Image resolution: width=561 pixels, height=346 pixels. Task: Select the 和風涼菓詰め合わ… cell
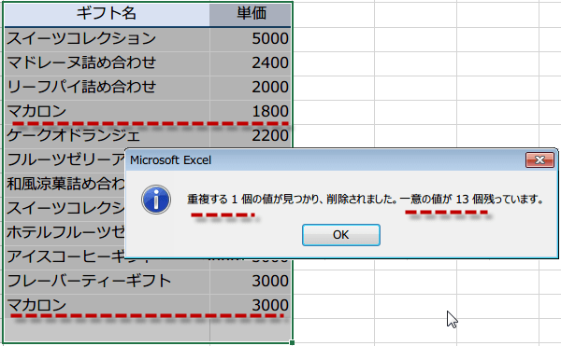[x=65, y=184]
